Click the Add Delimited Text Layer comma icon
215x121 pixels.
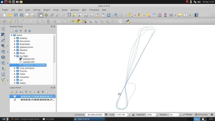[x=3, y=69]
